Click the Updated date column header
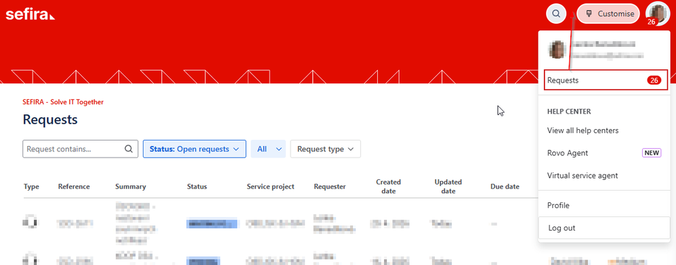Image resolution: width=676 pixels, height=265 pixels. click(448, 187)
